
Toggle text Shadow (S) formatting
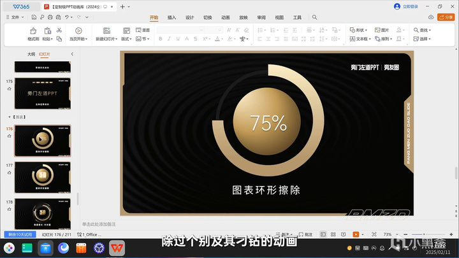[195, 39]
